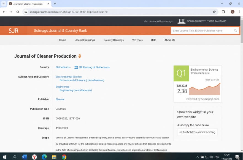Viewport: 243px width, 160px height.
Task: Open site information icon in address bar
Action: pyautogui.click(x=26, y=12)
